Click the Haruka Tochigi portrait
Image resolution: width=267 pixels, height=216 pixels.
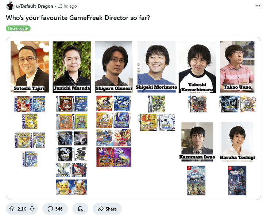pos(237,142)
